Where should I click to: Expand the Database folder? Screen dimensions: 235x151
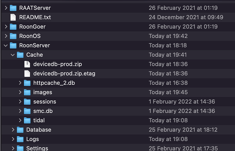tap(13, 130)
